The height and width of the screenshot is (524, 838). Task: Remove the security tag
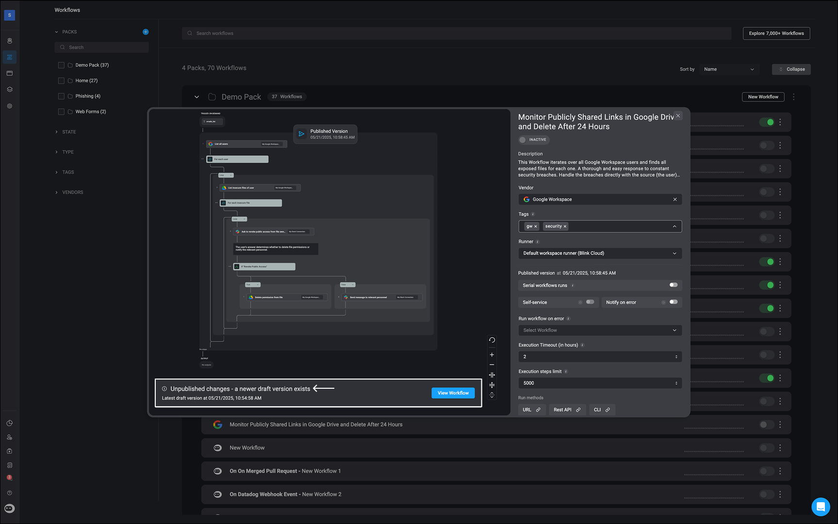coord(565,226)
